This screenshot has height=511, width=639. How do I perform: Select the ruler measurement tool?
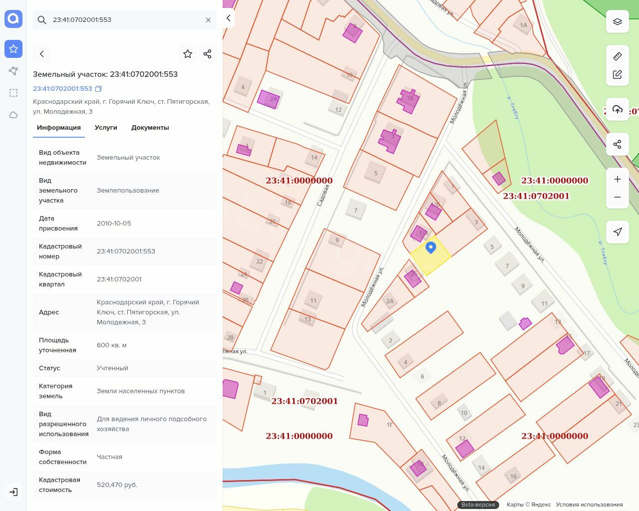pyautogui.click(x=618, y=56)
